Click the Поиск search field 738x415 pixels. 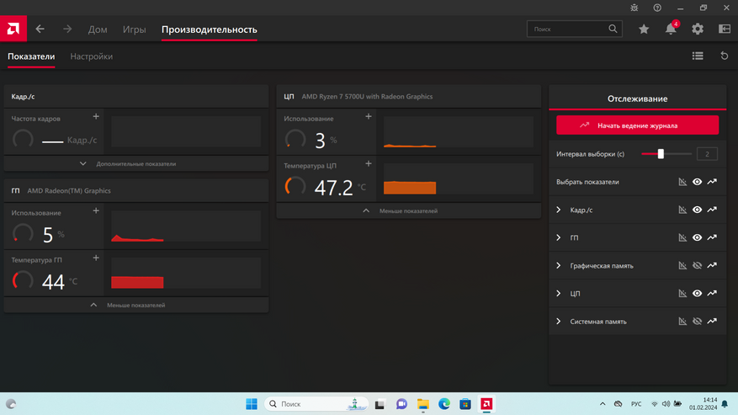568,29
